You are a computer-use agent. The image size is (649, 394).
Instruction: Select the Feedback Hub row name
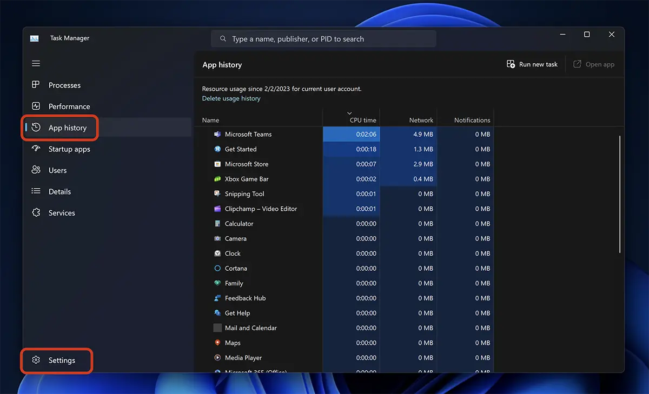tap(245, 298)
